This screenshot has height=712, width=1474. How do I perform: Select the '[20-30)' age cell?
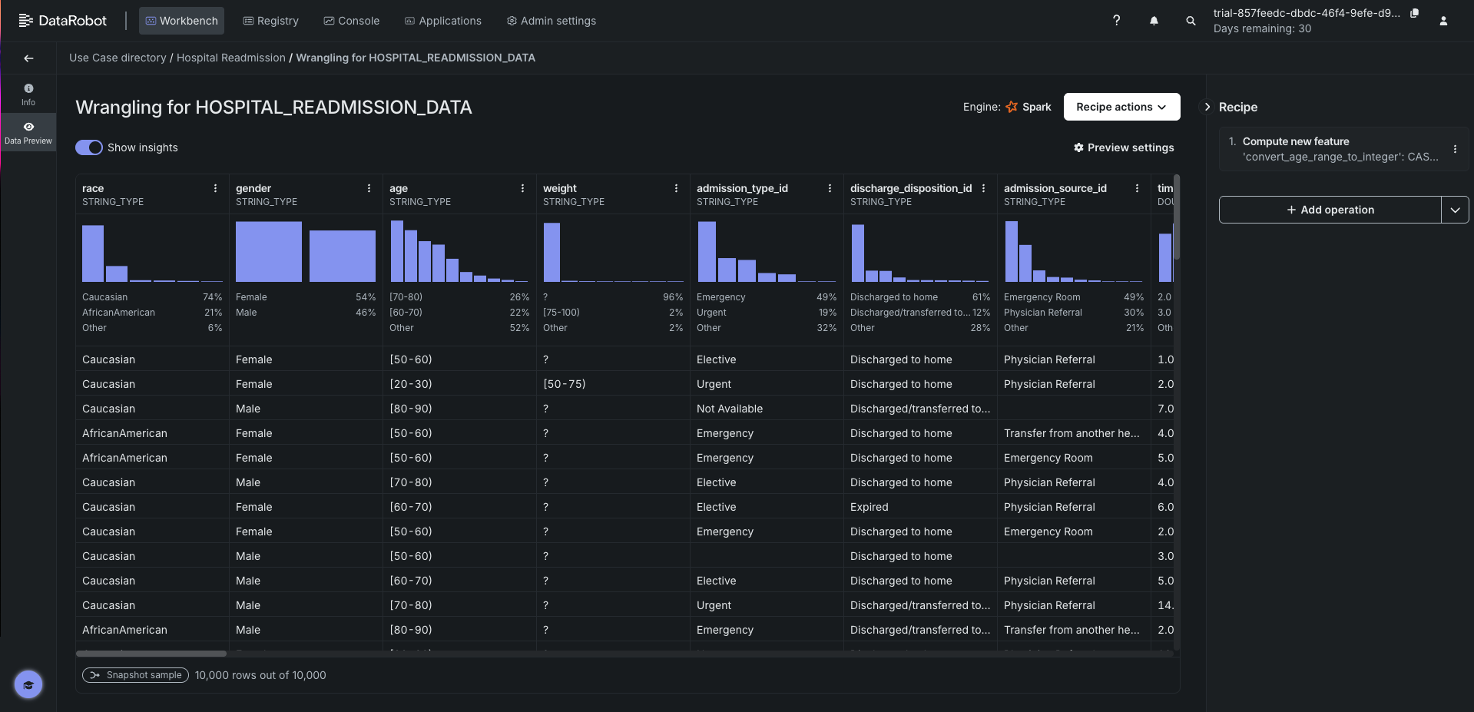tap(459, 384)
